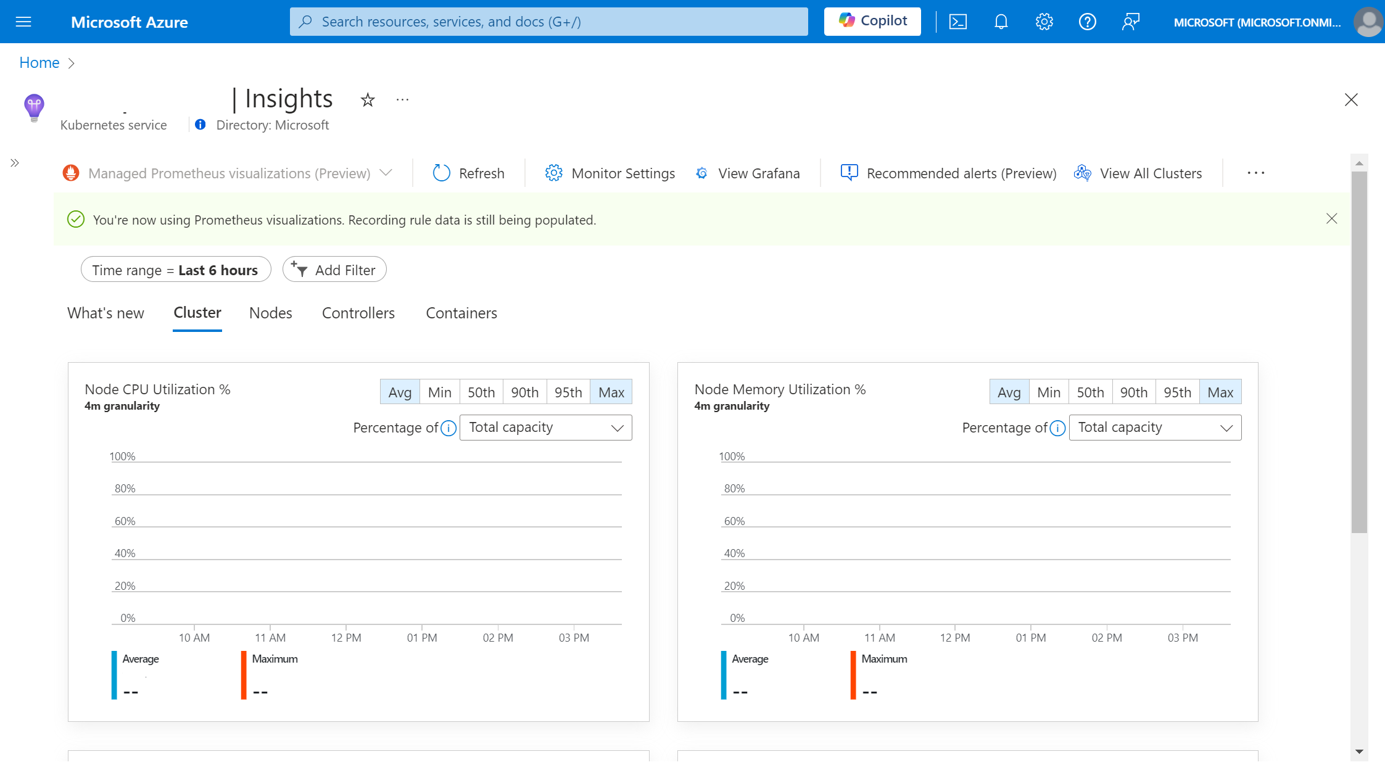This screenshot has height=778, width=1385.
Task: Expand the Managed Prometheus visualizations dropdown
Action: coord(386,173)
